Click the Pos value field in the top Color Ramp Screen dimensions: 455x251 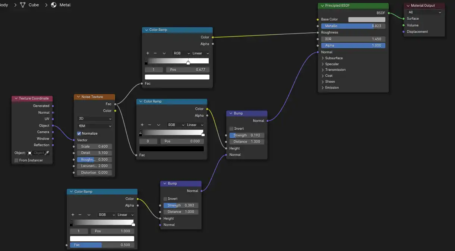tap(187, 69)
